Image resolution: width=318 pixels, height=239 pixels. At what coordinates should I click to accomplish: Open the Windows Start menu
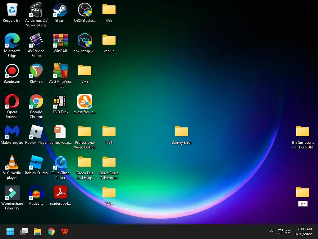tap(10, 232)
